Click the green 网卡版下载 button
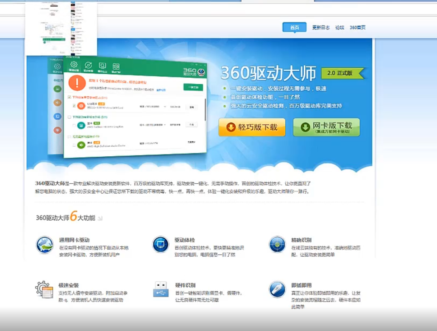This screenshot has width=437, height=331. pyautogui.click(x=326, y=127)
